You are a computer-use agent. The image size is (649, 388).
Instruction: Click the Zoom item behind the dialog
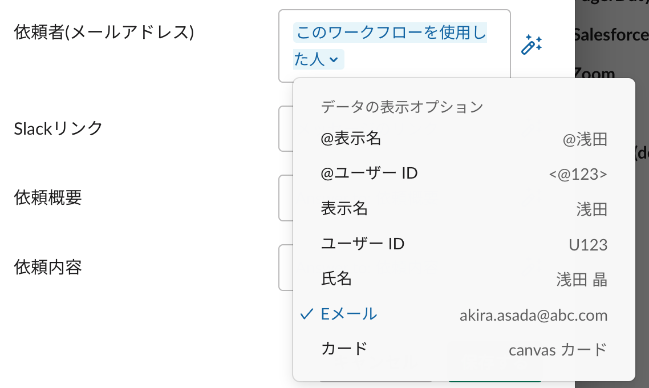pyautogui.click(x=594, y=73)
